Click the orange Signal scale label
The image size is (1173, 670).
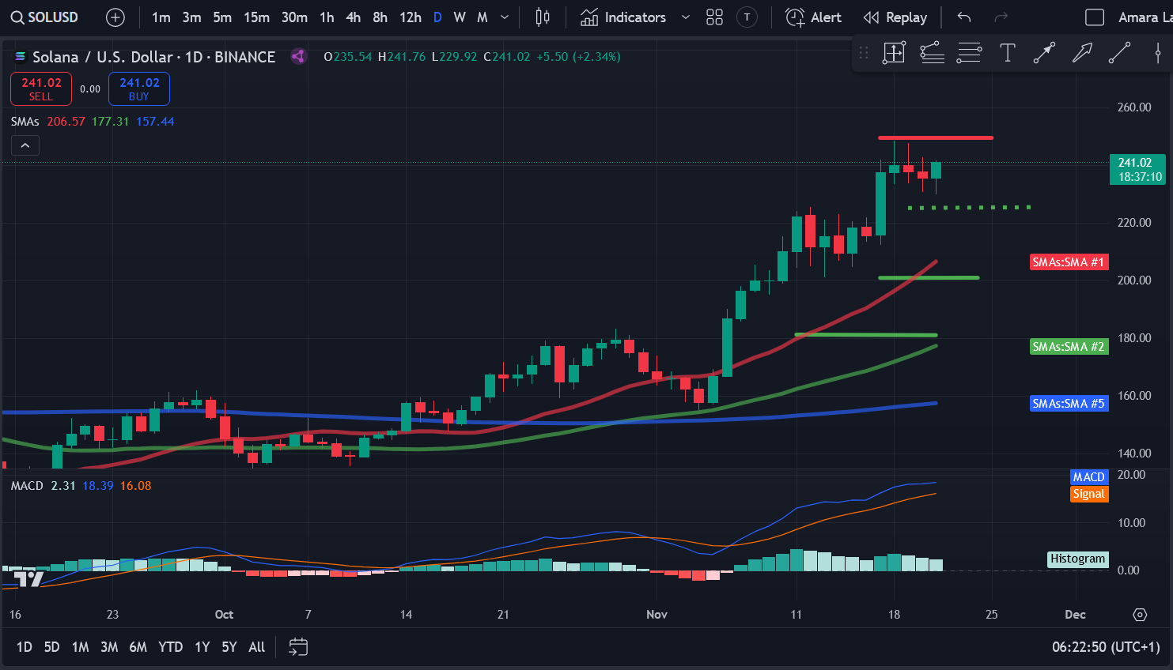click(1088, 494)
